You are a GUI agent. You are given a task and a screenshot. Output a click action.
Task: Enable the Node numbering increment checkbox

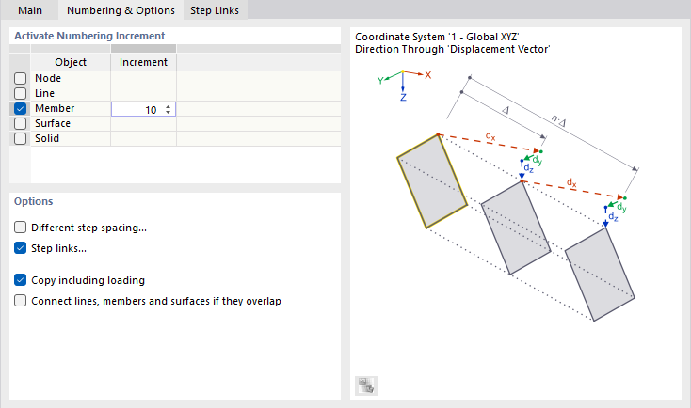20,78
